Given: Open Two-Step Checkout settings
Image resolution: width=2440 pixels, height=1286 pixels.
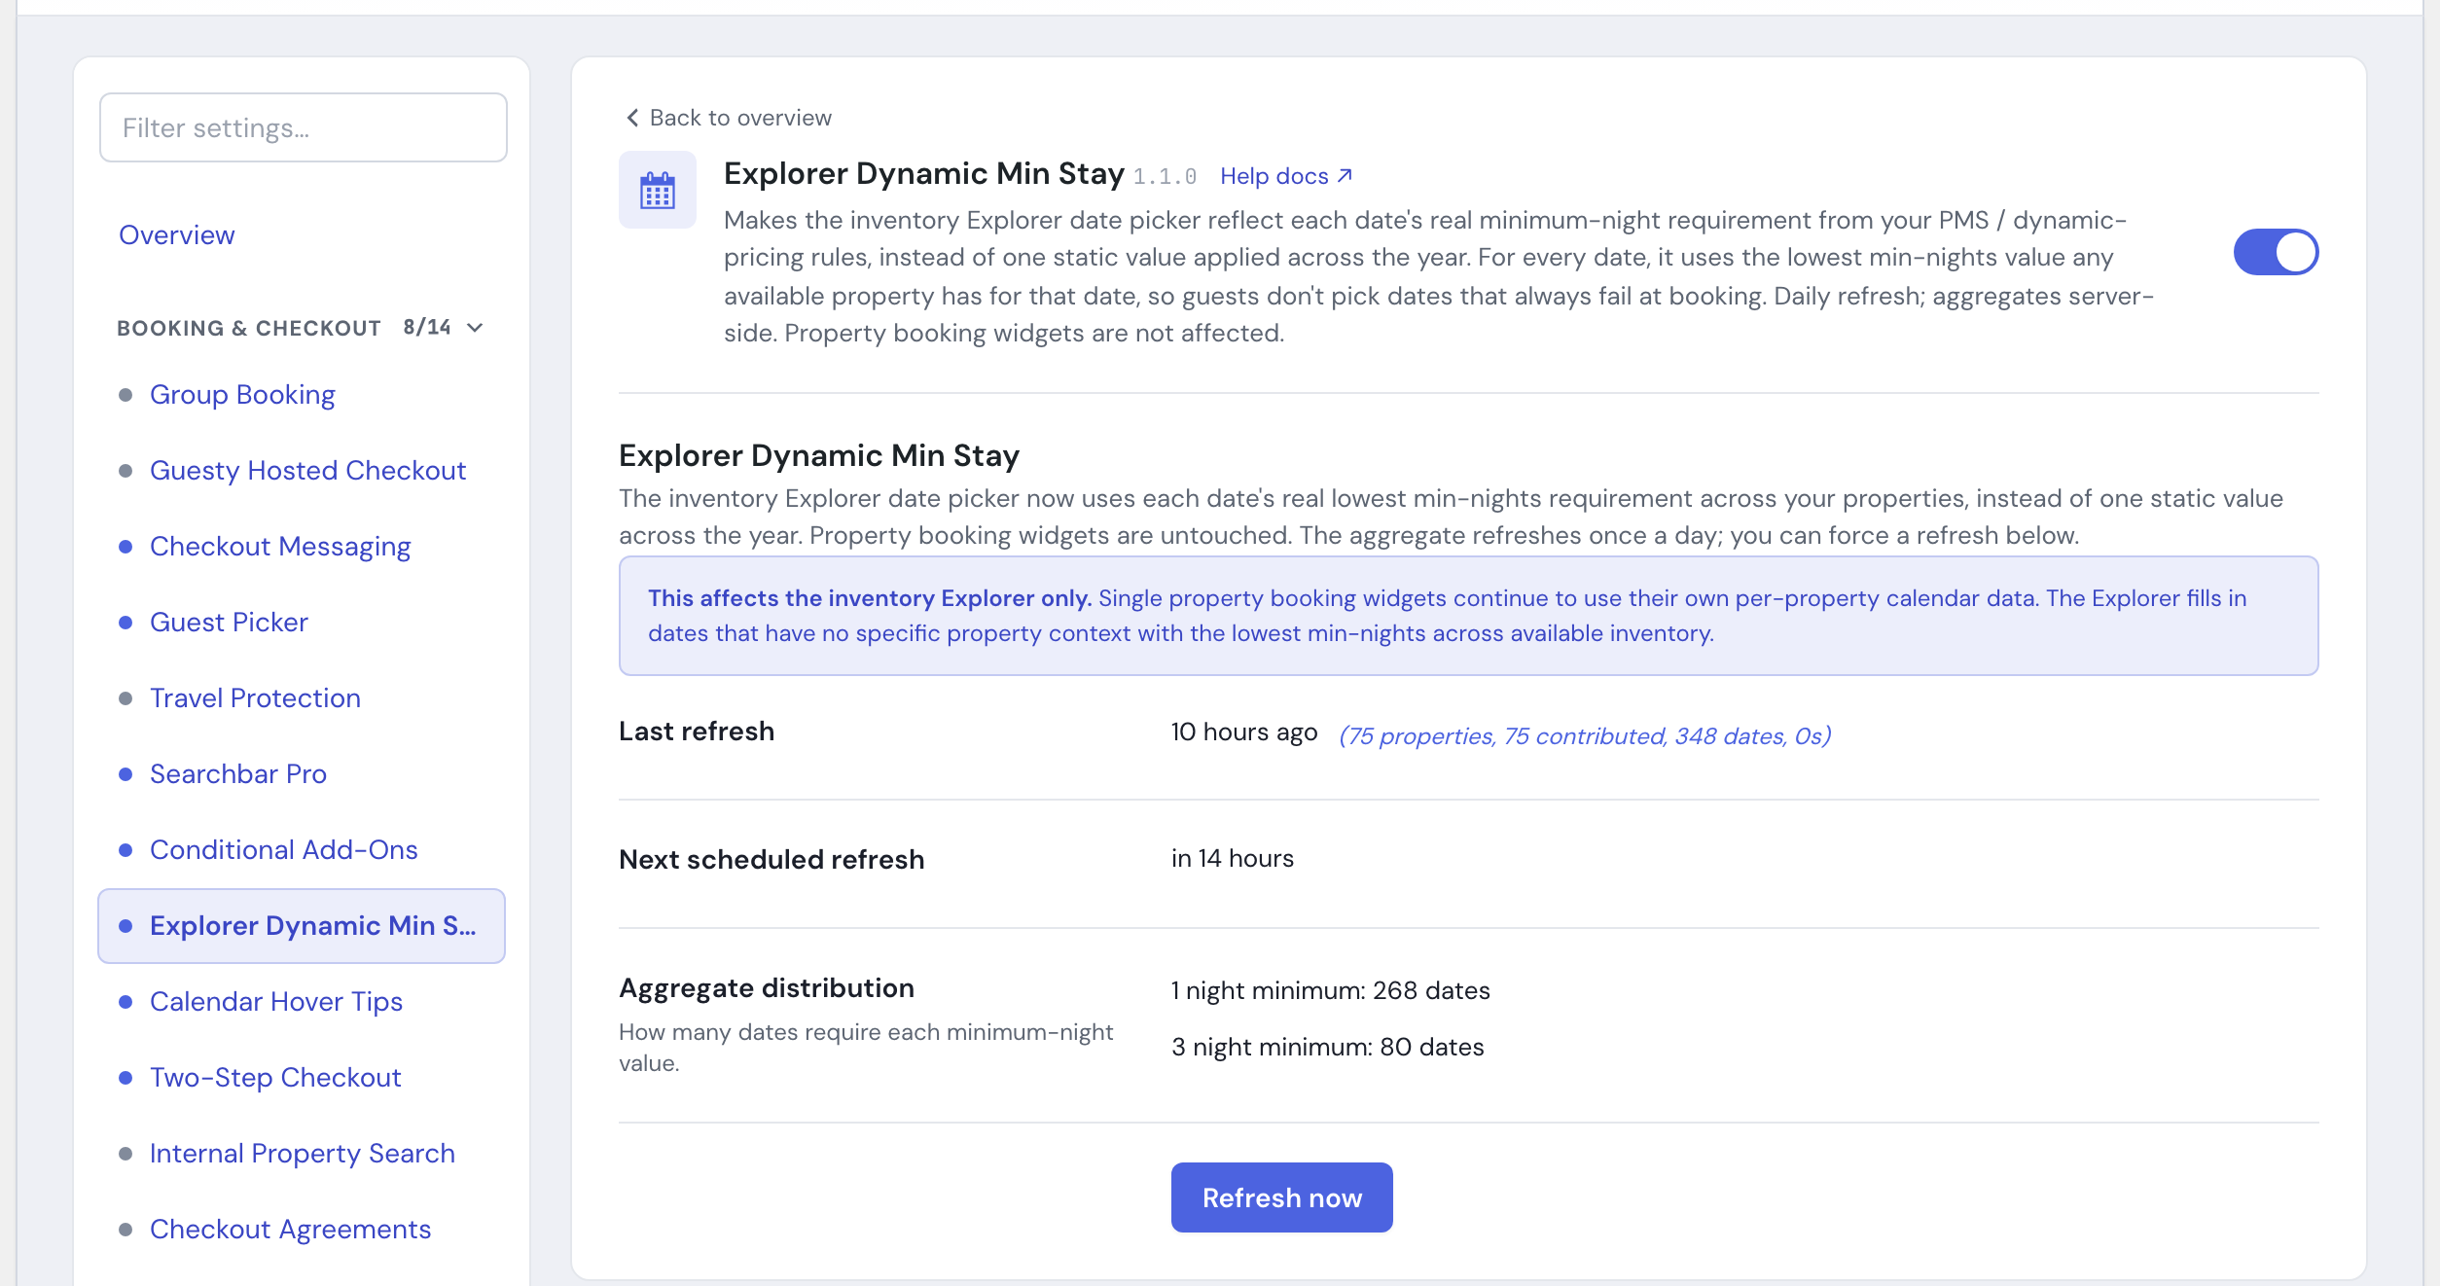Looking at the screenshot, I should 275,1077.
